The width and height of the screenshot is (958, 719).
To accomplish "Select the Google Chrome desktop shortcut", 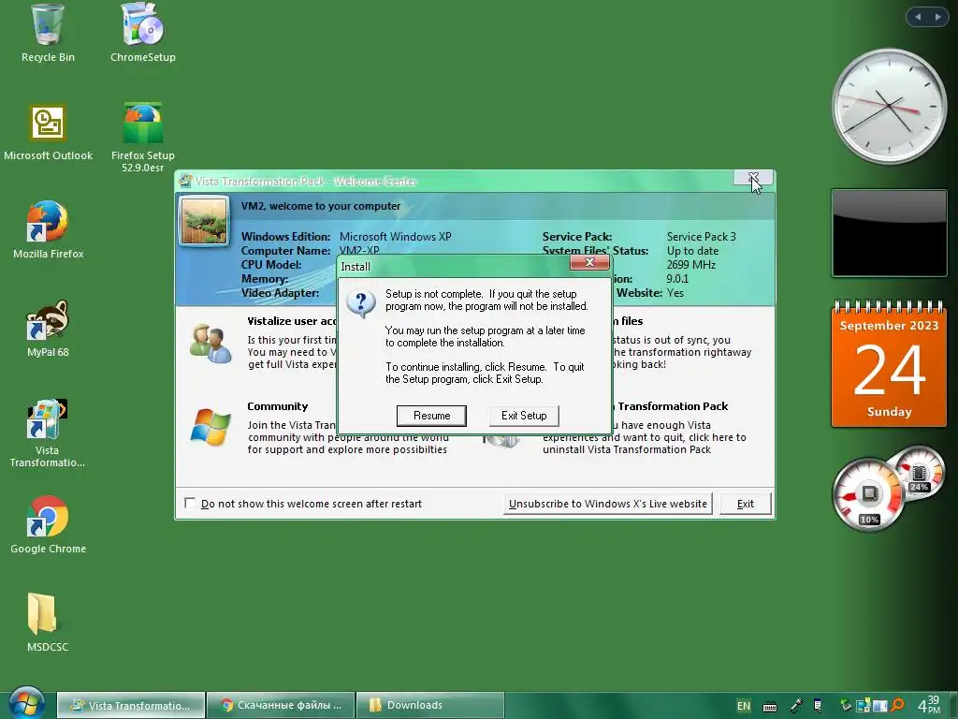I will 48,525.
